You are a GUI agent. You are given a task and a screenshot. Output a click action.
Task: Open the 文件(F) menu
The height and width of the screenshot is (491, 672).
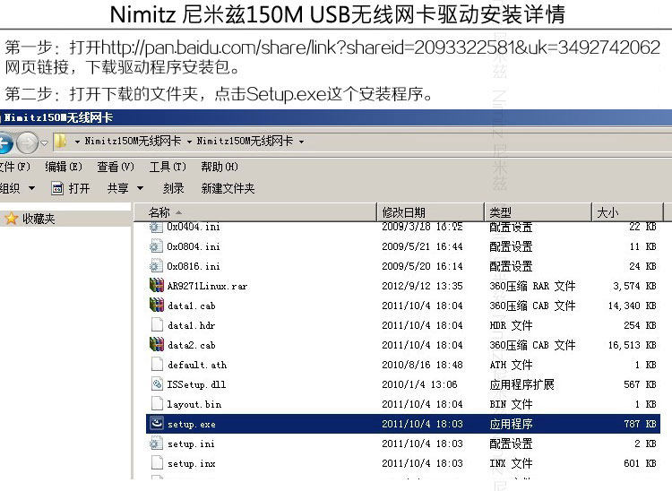(15, 167)
